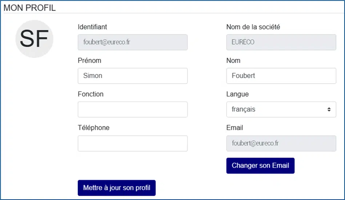Open the Langue dropdown showing français
This screenshot has width=345, height=200.
click(281, 109)
